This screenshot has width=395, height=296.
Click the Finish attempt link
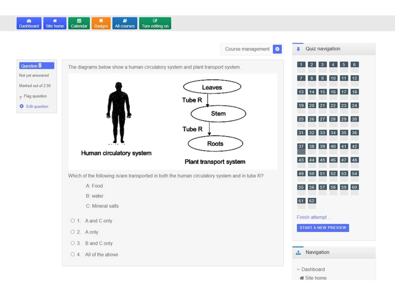pyautogui.click(x=314, y=217)
